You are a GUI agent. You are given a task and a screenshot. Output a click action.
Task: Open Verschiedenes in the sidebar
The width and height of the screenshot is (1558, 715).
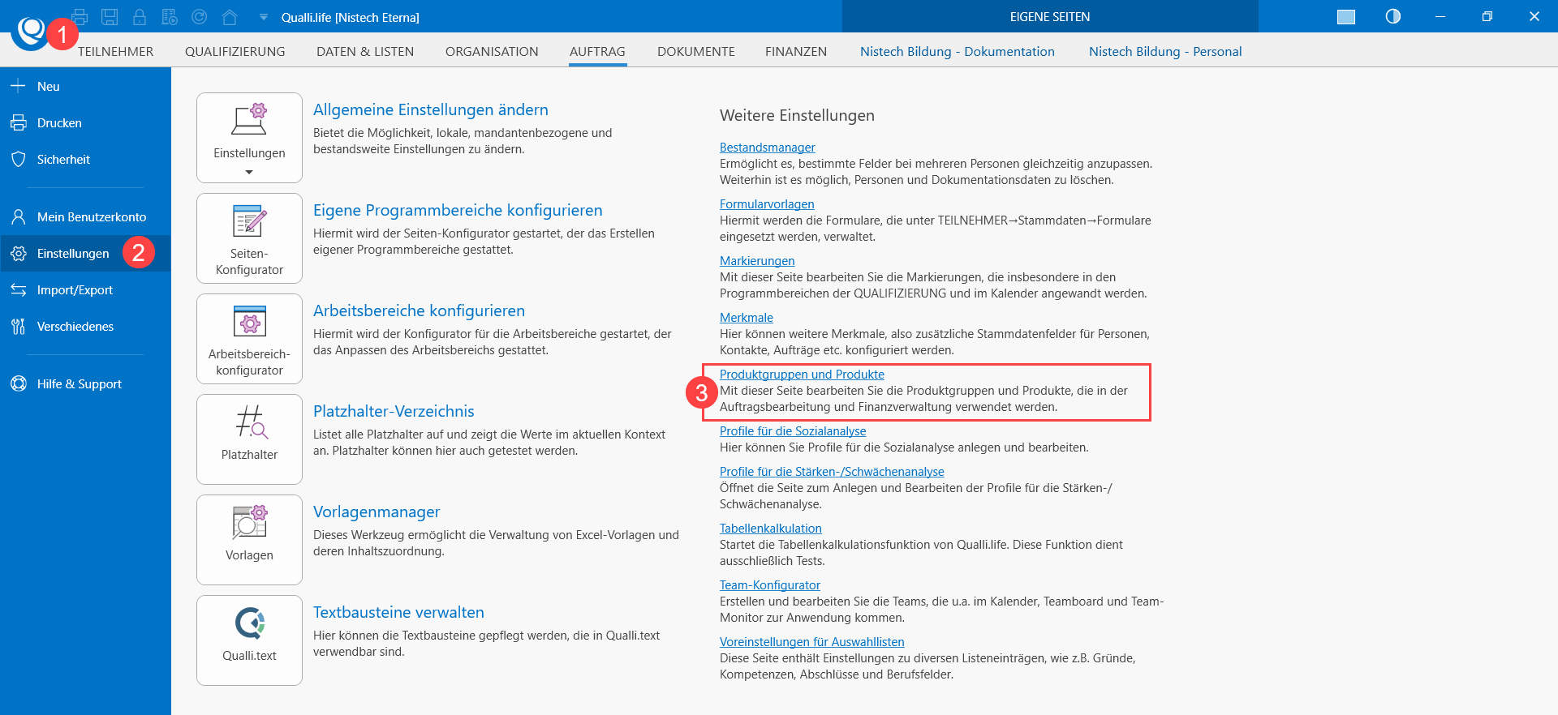point(85,326)
